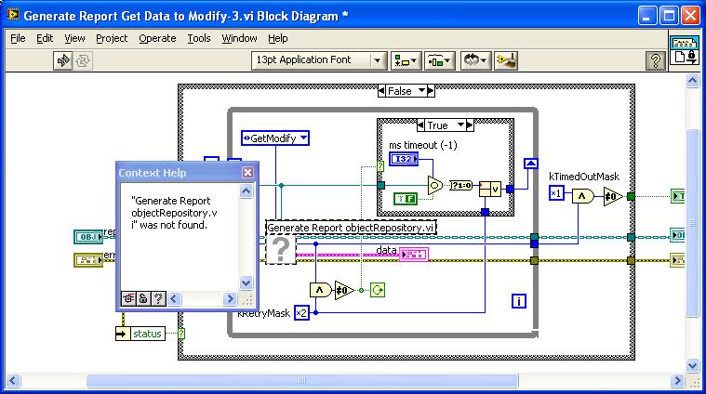The width and height of the screenshot is (706, 394).
Task: Click Context Help vertical scroll down arrow
Action: (246, 282)
